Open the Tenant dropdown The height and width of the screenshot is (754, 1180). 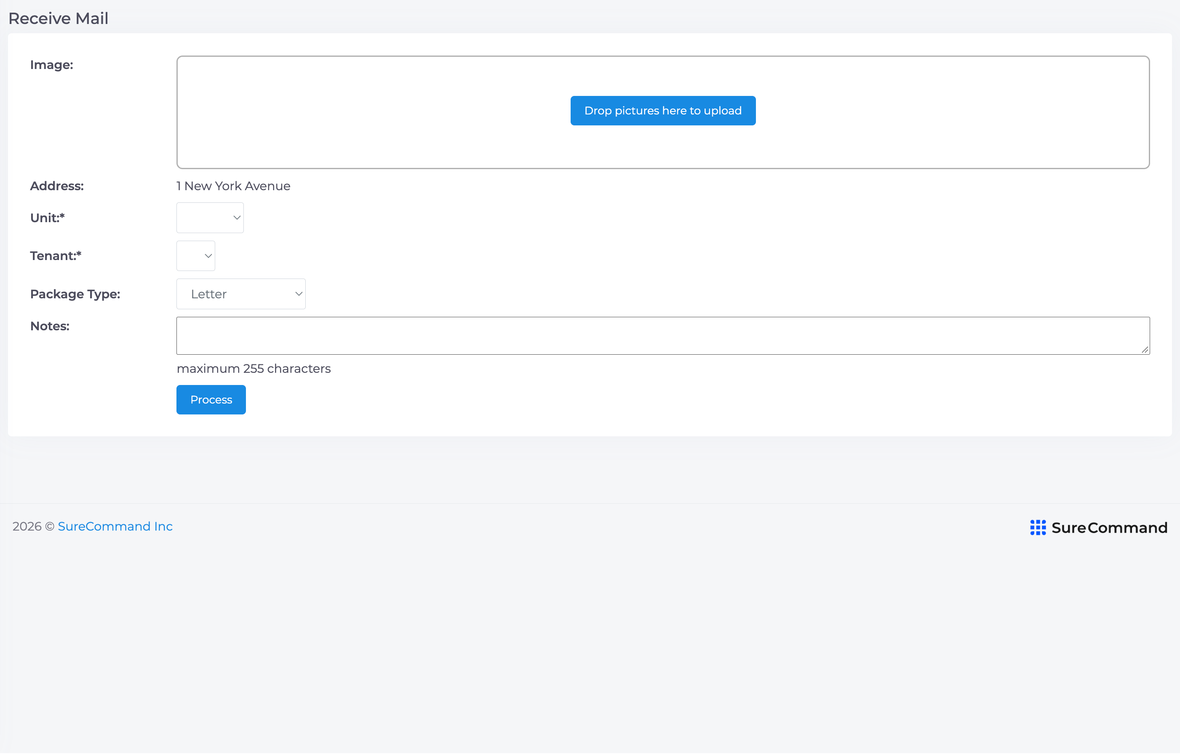[195, 256]
